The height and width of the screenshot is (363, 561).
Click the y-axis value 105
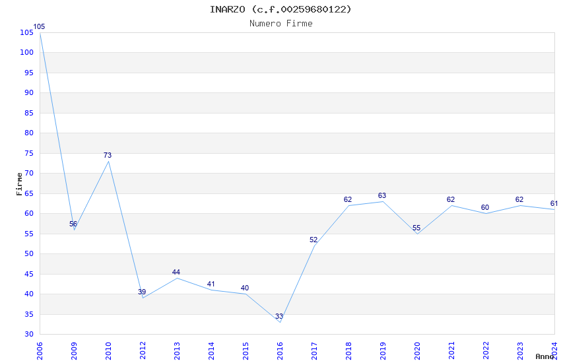coord(26,32)
